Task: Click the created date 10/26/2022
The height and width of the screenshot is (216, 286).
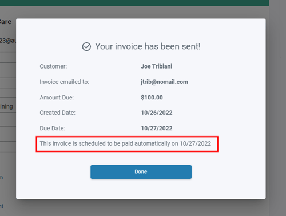Action: pos(157,113)
